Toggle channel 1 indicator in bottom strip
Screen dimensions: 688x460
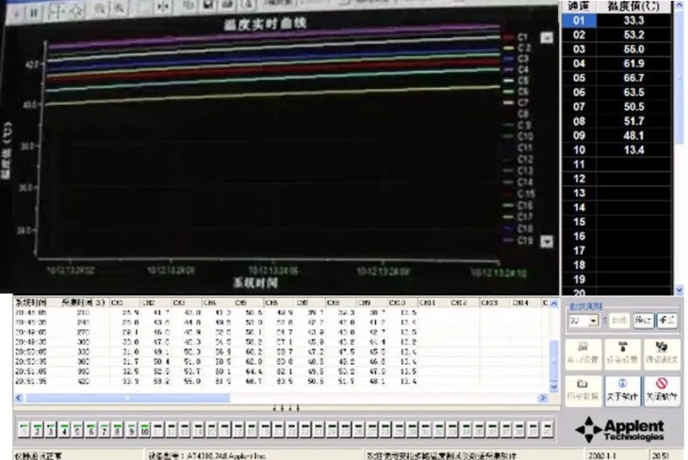tap(24, 429)
